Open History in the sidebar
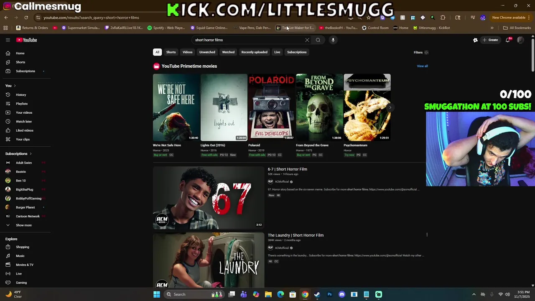The image size is (535, 301). (21, 95)
